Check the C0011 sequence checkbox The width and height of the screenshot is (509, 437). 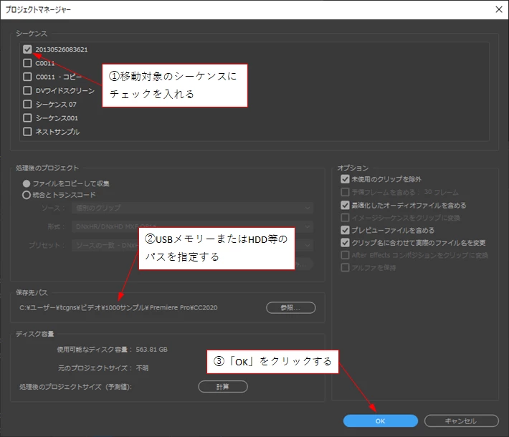click(27, 63)
